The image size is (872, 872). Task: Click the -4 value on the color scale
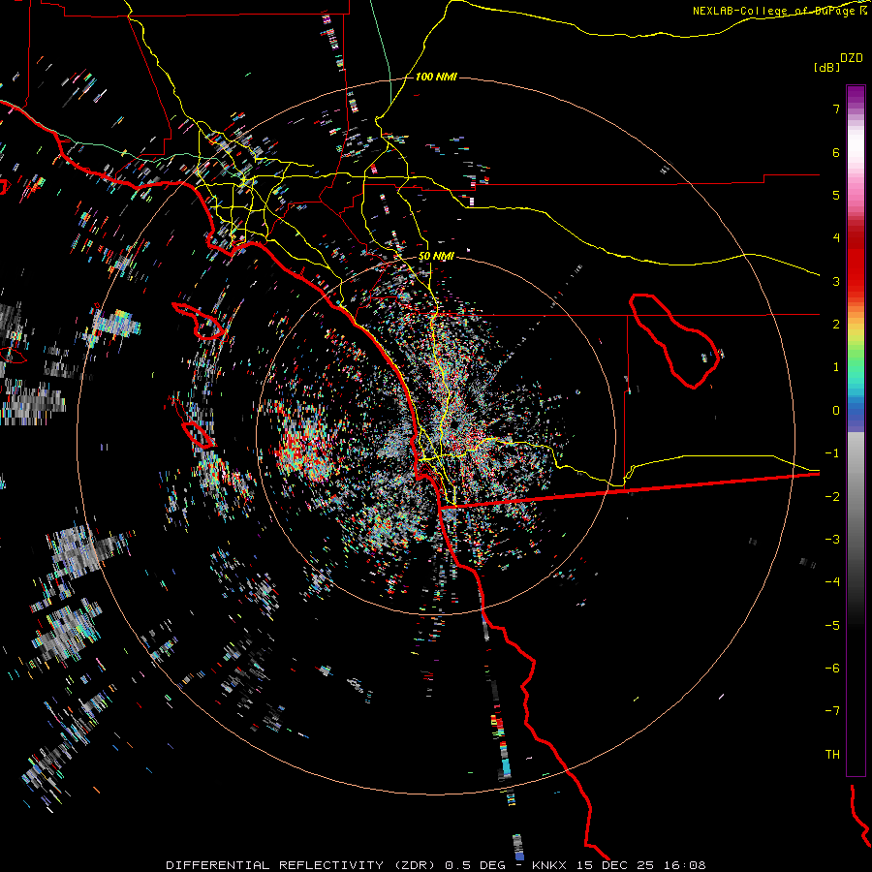pyautogui.click(x=832, y=582)
